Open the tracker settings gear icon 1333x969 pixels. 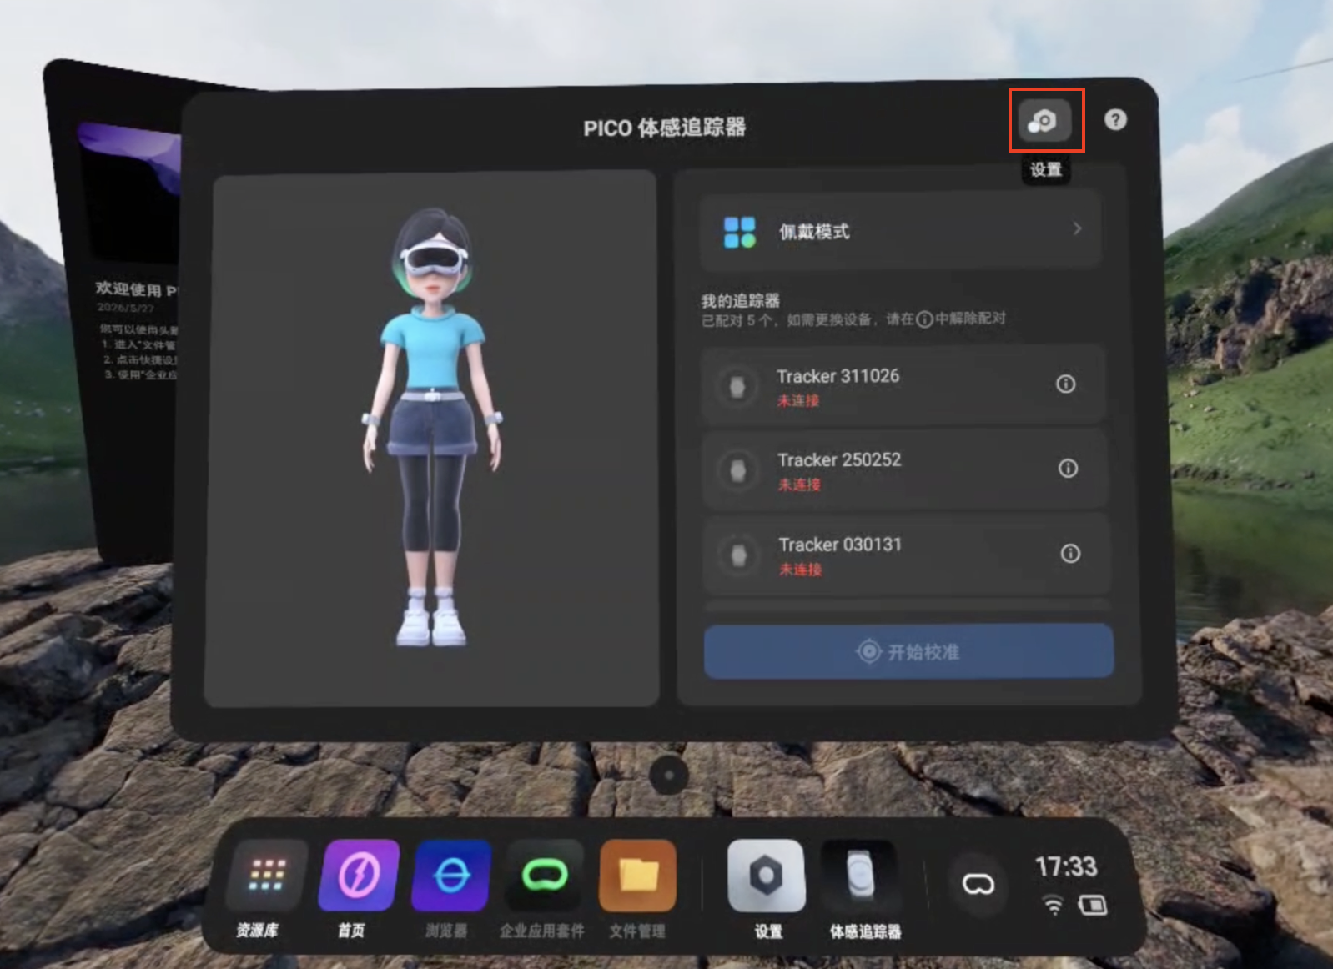pos(1044,121)
